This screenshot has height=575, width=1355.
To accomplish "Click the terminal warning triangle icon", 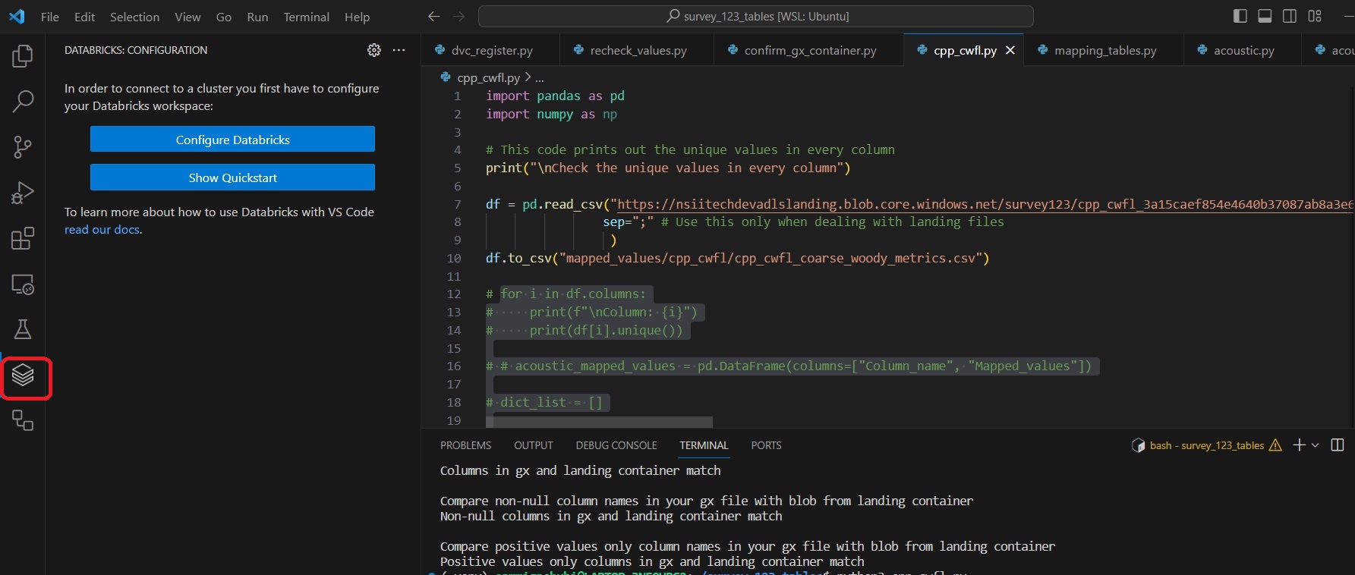I will pyautogui.click(x=1275, y=445).
